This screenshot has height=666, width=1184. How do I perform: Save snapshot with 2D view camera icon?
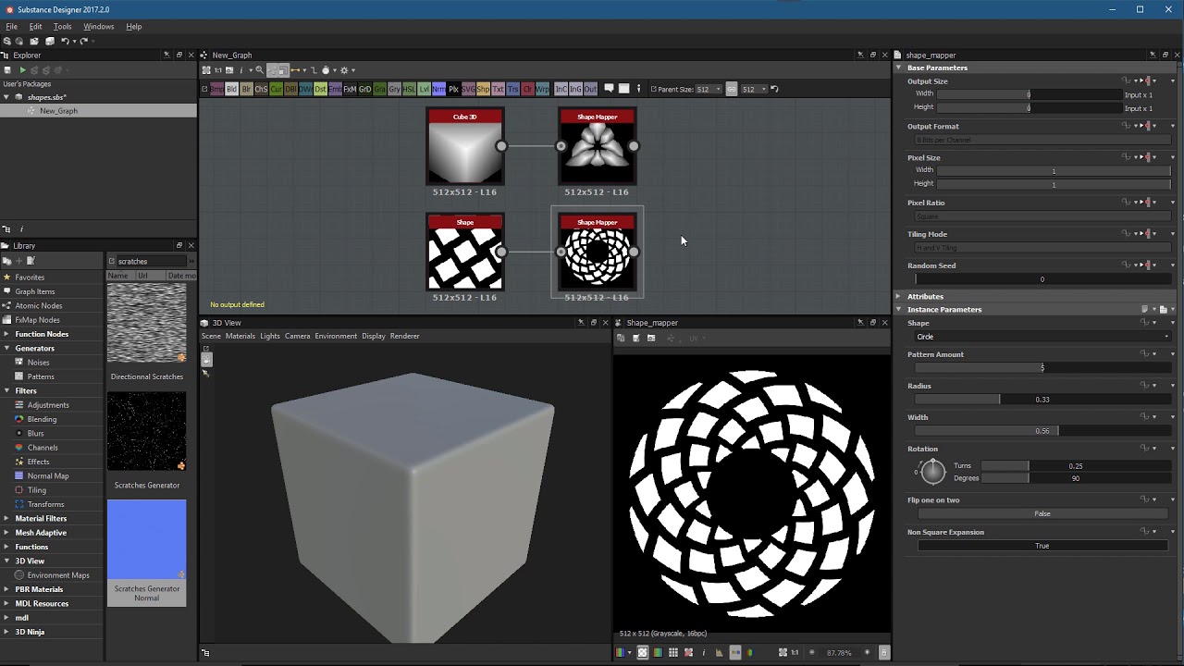[x=651, y=338]
